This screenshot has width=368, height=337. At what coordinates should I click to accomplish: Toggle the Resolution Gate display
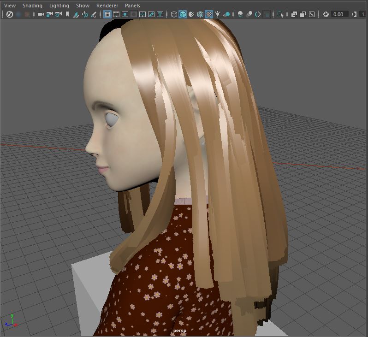point(125,14)
